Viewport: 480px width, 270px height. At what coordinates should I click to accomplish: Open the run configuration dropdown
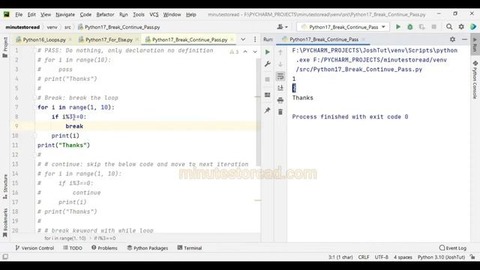pos(343,27)
